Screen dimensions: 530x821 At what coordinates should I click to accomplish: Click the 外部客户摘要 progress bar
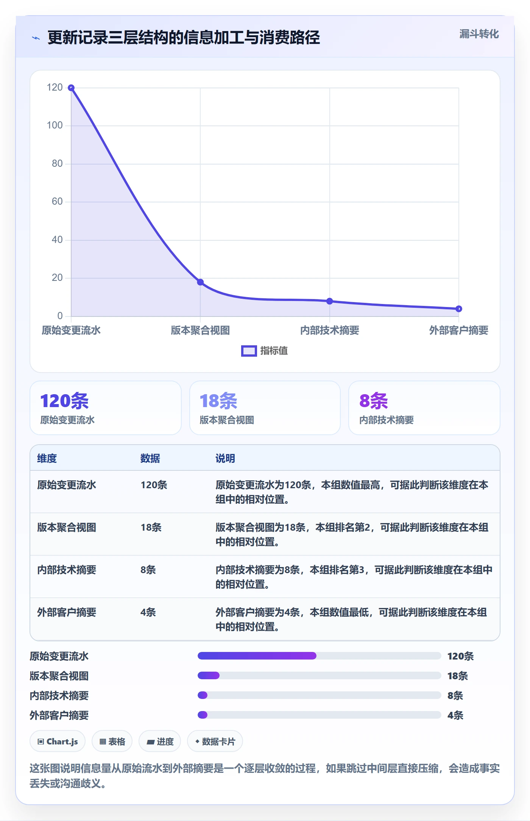320,715
